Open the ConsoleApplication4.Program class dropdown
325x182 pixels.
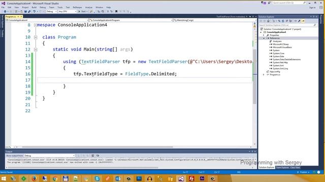pyautogui.click(x=131, y=20)
